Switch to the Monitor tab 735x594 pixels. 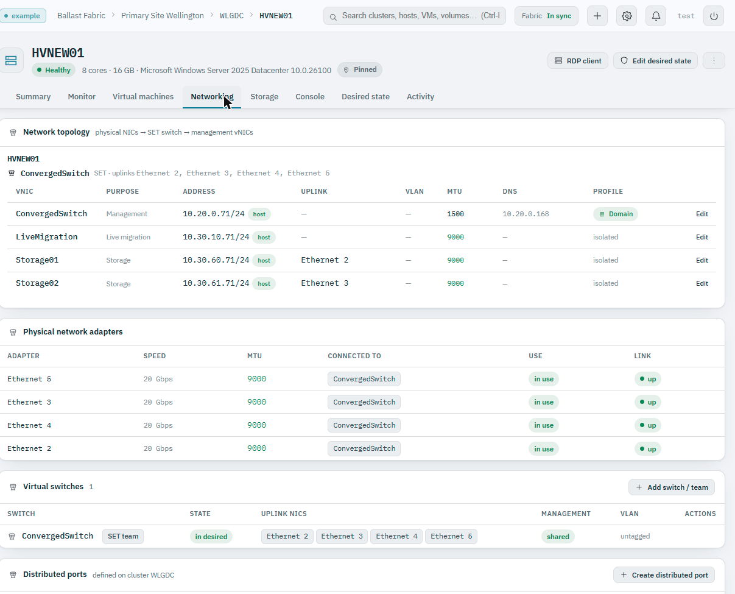[x=82, y=96]
